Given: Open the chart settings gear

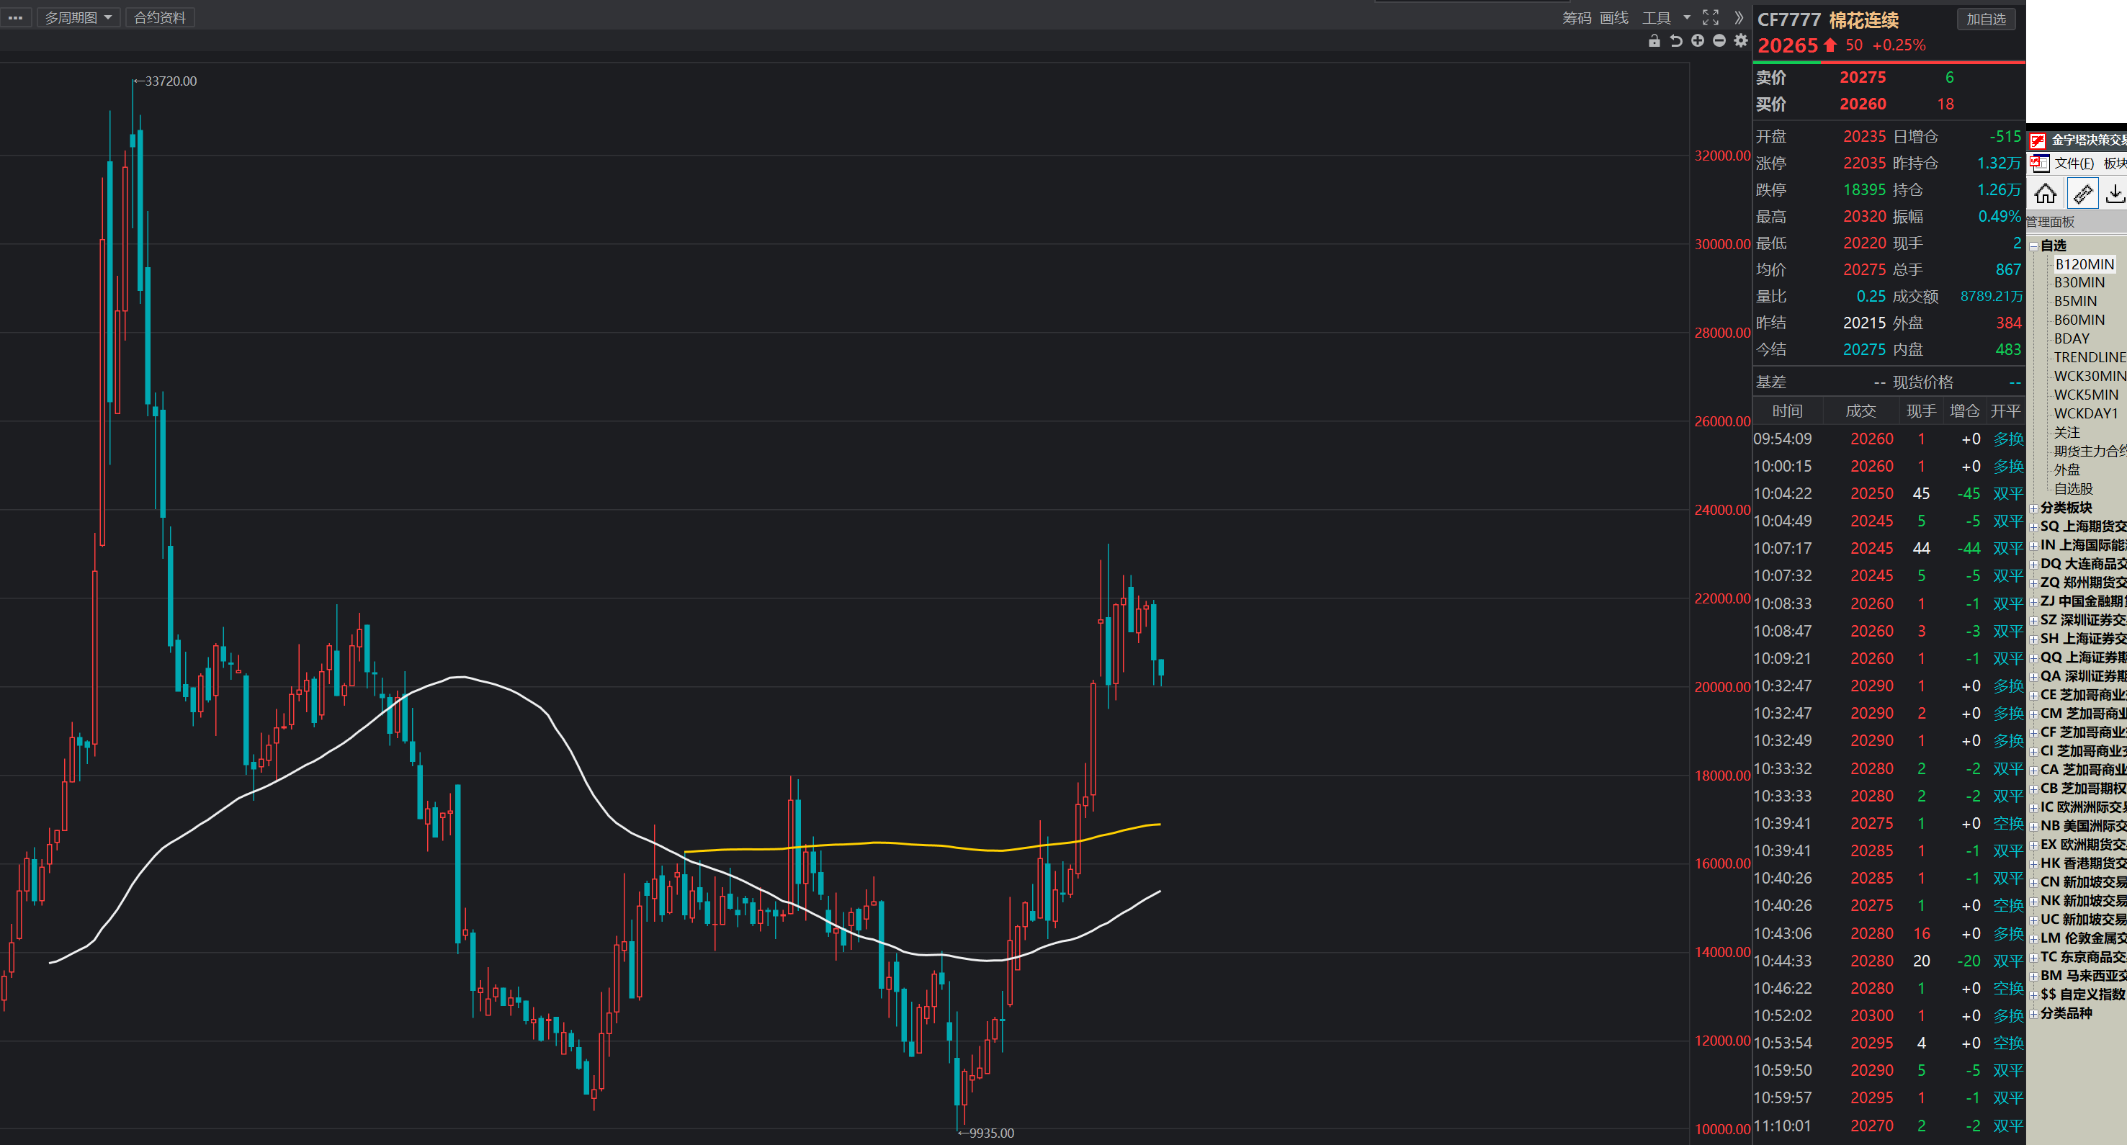Looking at the screenshot, I should coord(1741,41).
